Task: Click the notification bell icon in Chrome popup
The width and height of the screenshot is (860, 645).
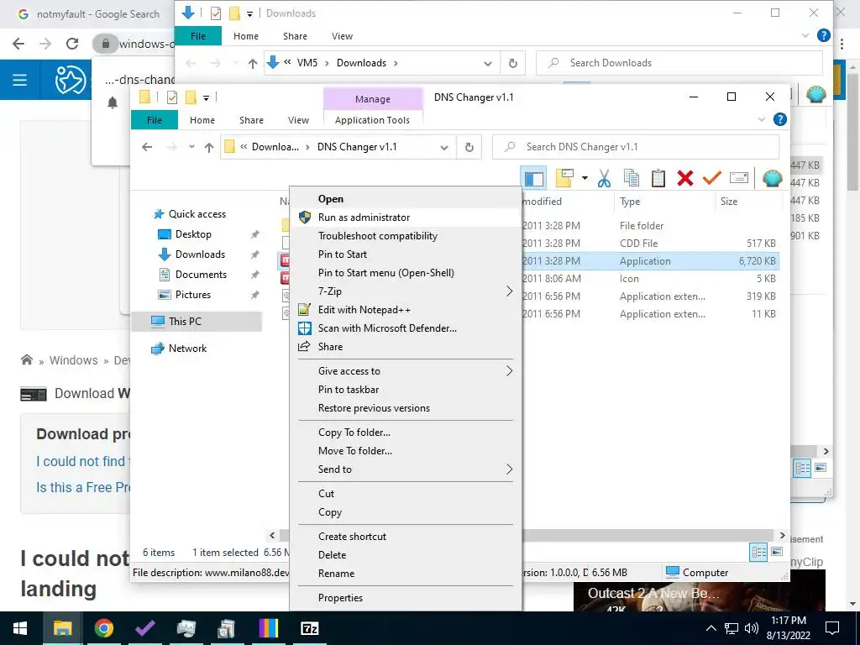Action: click(x=113, y=102)
